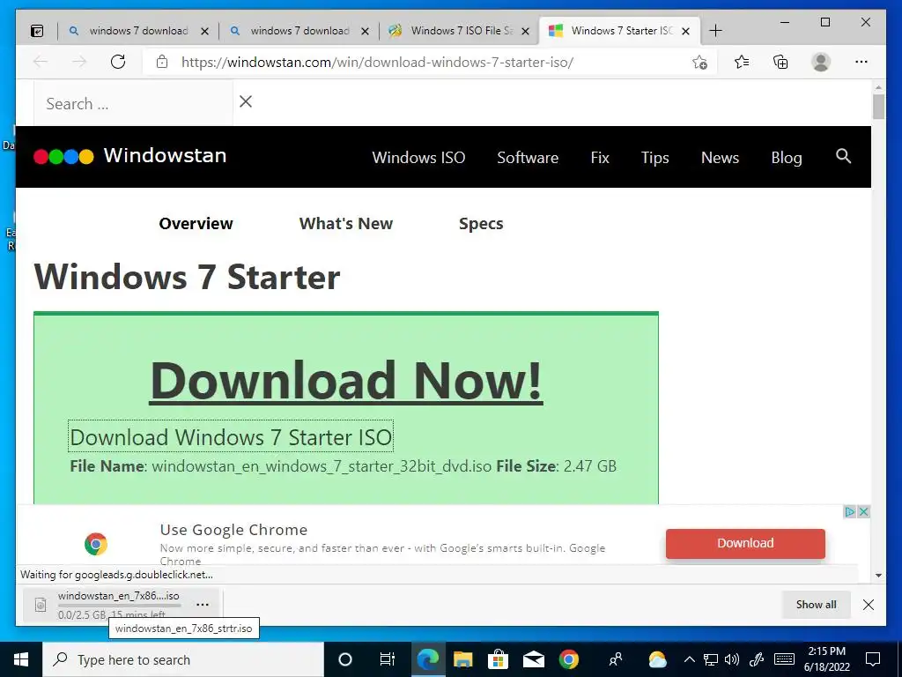Open the notification center

[873, 659]
